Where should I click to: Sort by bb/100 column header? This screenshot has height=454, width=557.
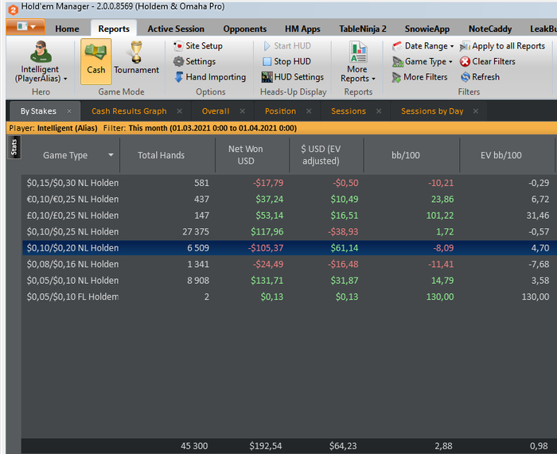click(x=411, y=155)
